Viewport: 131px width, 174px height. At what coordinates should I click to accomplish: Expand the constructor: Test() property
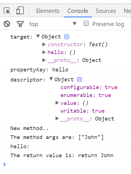point(44,45)
